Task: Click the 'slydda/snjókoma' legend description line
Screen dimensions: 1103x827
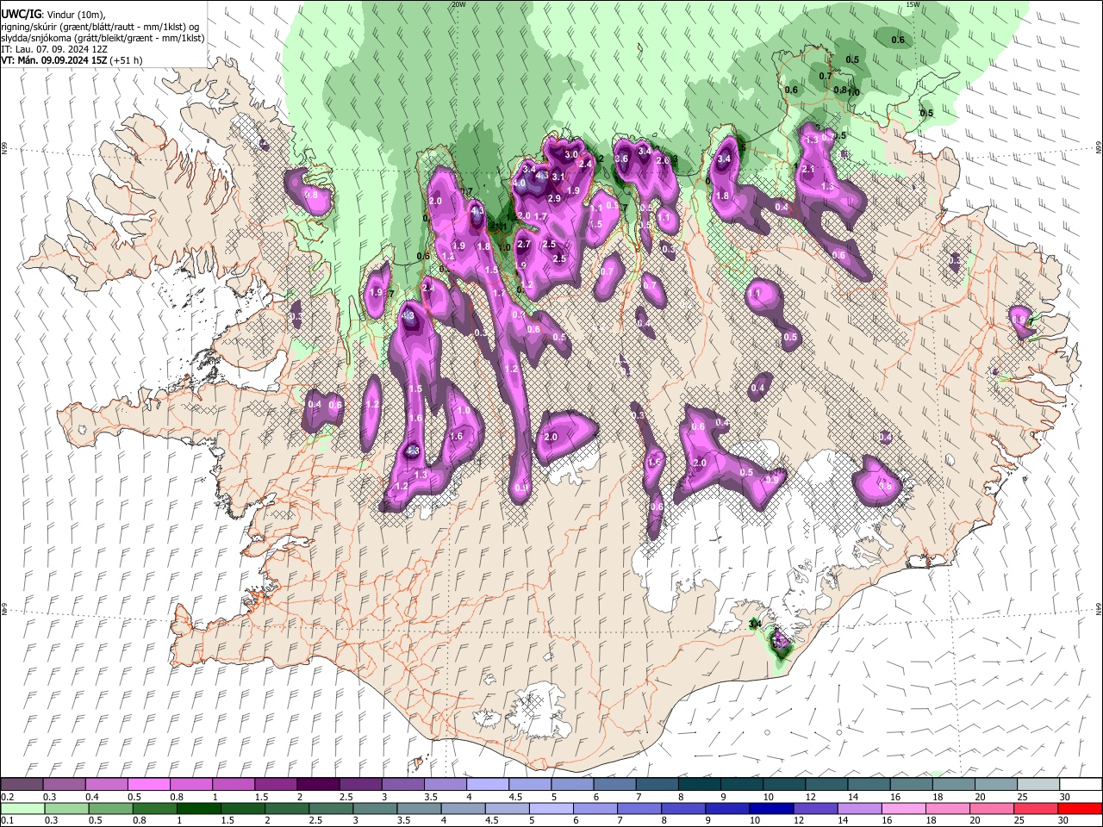Action: point(103,38)
